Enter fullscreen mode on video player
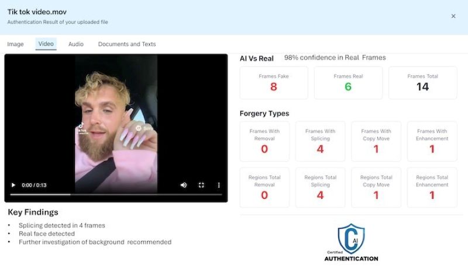This screenshot has width=468, height=273. pyautogui.click(x=201, y=185)
